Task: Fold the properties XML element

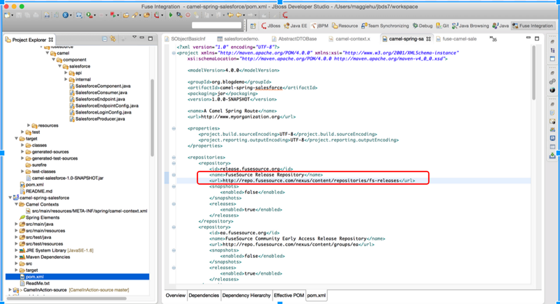Action: (x=174, y=128)
